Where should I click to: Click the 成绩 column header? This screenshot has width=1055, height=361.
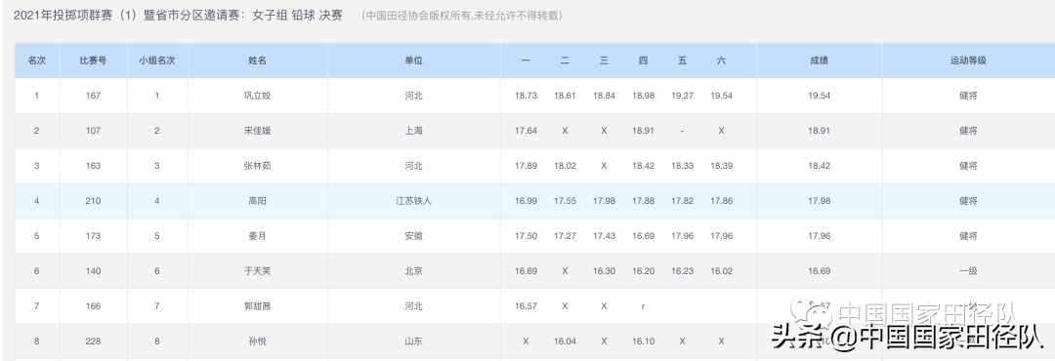[819, 60]
